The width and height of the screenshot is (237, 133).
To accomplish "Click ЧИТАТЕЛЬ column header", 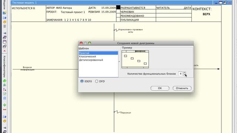I will pos(163,8).
